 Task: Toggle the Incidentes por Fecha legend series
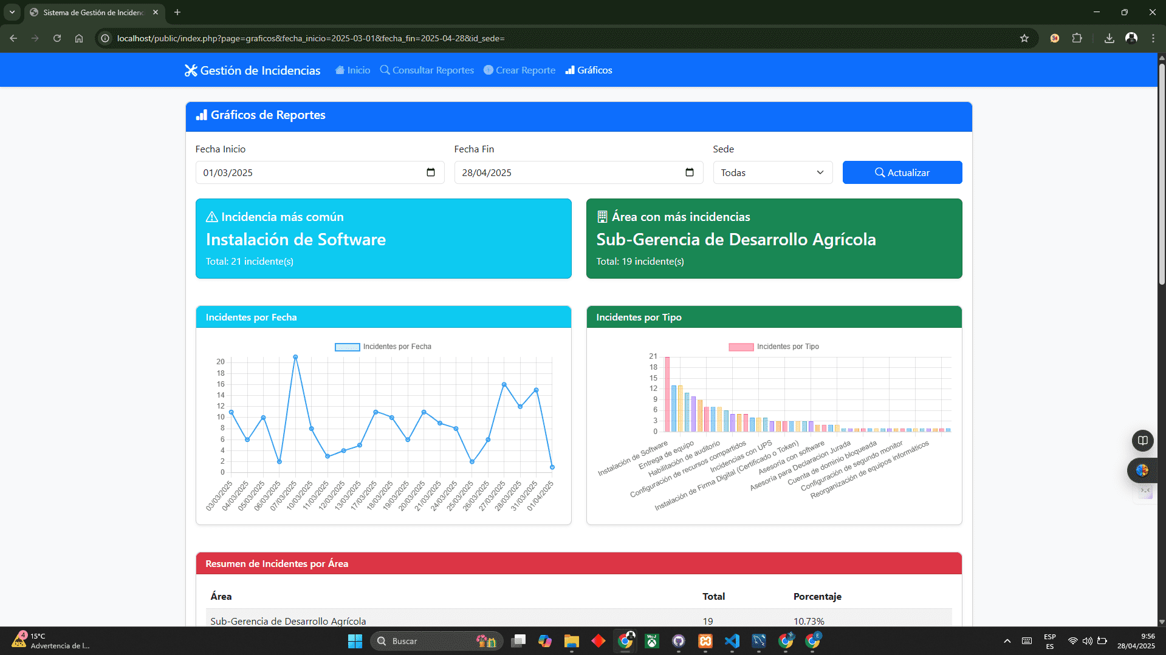(x=383, y=347)
